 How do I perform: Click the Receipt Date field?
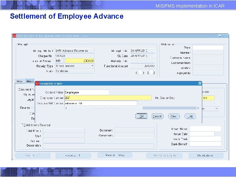tap(142, 50)
